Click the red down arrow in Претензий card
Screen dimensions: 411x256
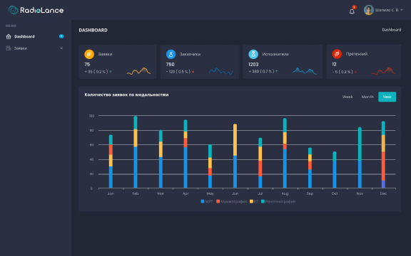click(x=355, y=72)
